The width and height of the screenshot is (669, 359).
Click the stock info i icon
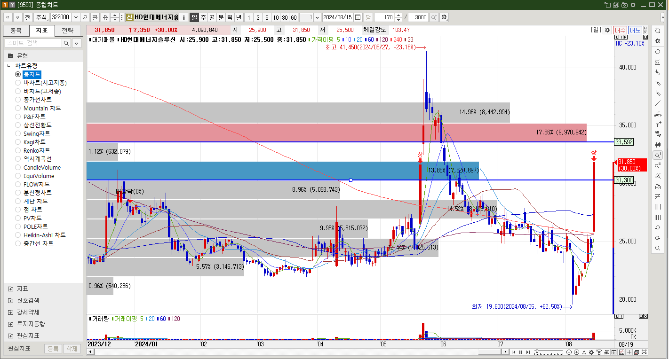(x=183, y=17)
